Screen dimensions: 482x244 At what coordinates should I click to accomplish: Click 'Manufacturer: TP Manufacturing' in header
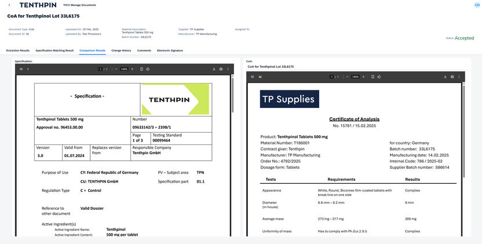coord(198,34)
